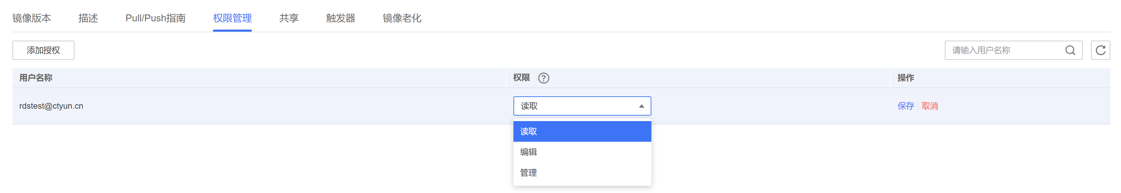1121x193 pixels.
Task: Open the 镜像版本 tab
Action: click(x=32, y=18)
